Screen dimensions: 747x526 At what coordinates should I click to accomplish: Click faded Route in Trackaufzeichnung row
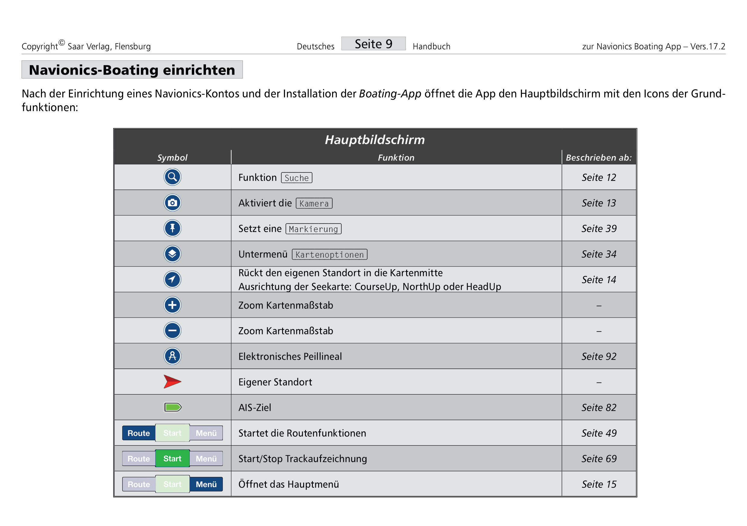point(139,459)
